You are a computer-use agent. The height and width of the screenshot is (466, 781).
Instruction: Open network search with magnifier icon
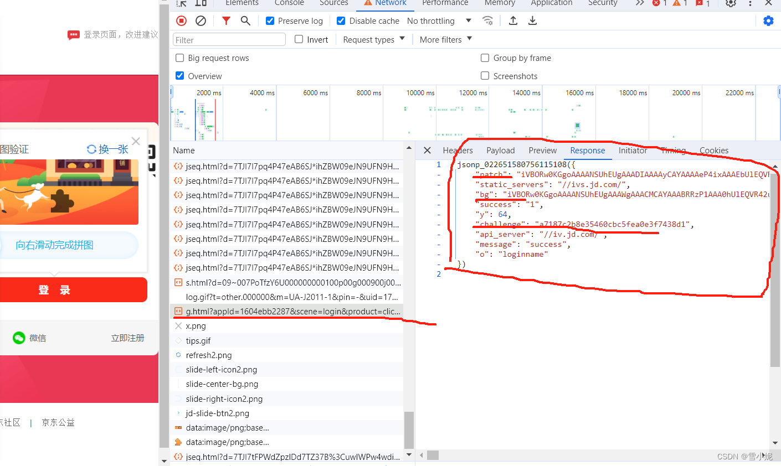click(x=245, y=20)
